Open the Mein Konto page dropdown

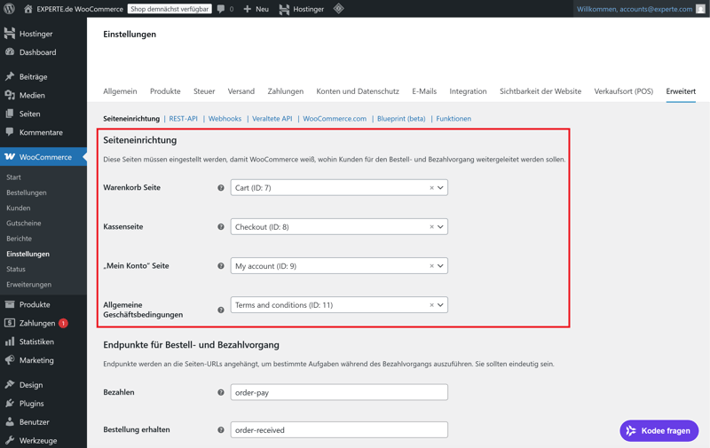440,266
